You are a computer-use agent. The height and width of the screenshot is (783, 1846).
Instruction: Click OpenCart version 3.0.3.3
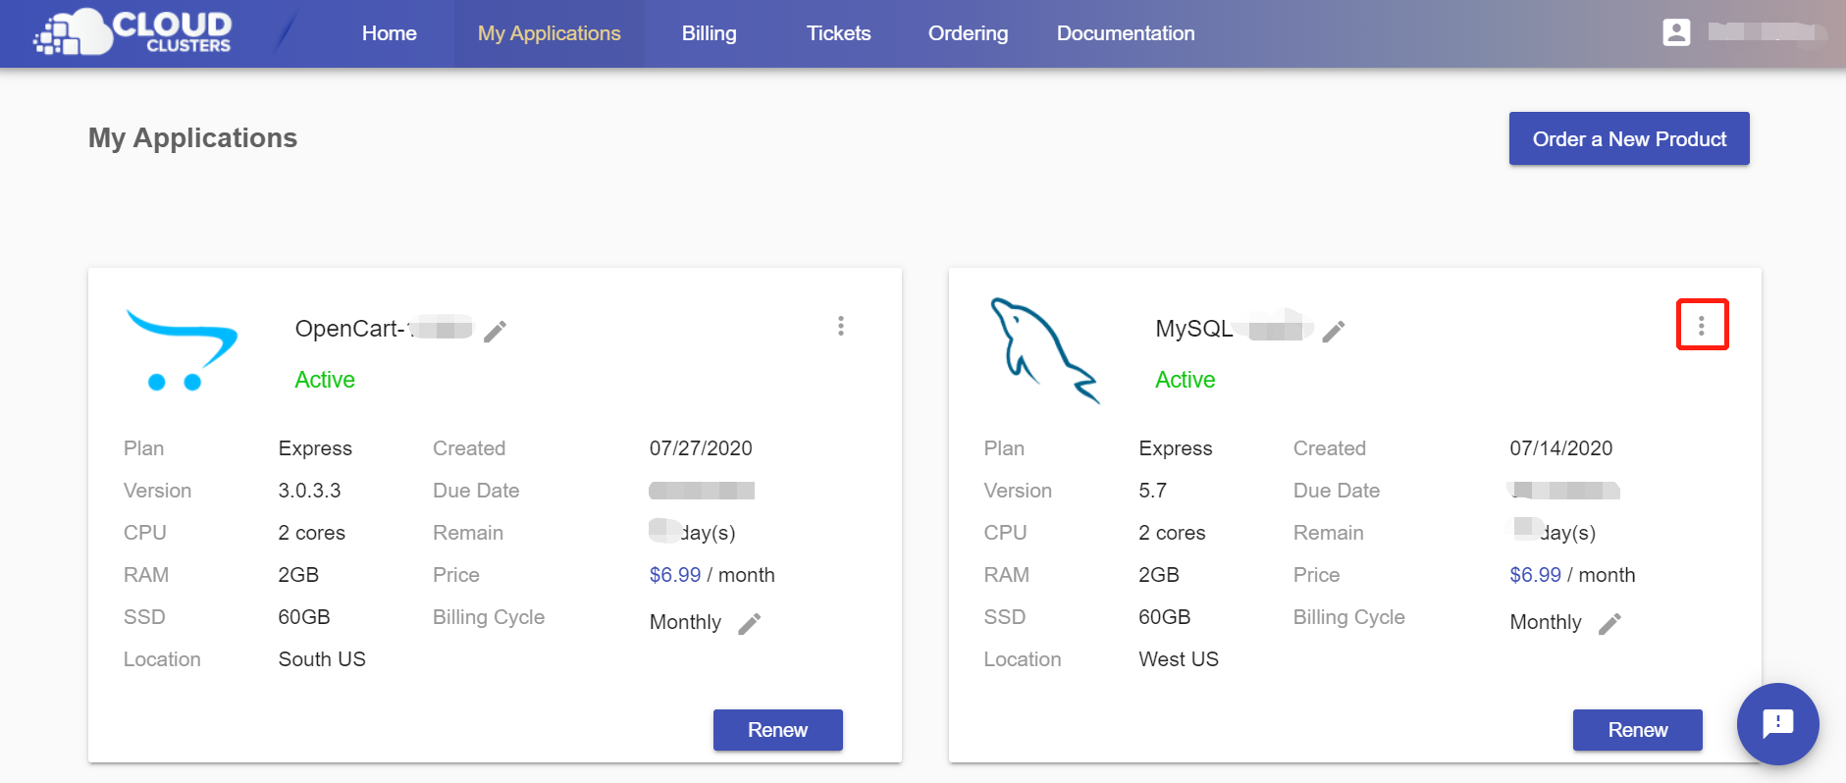pos(310,491)
